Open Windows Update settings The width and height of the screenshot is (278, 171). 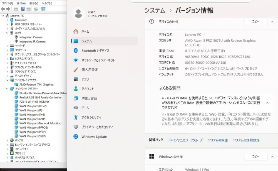(104, 137)
